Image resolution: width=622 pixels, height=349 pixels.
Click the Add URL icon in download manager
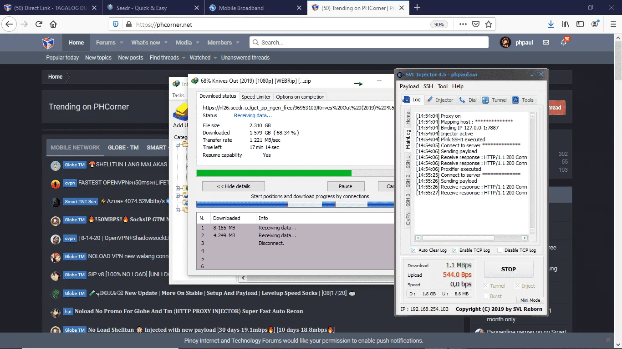[x=180, y=112]
